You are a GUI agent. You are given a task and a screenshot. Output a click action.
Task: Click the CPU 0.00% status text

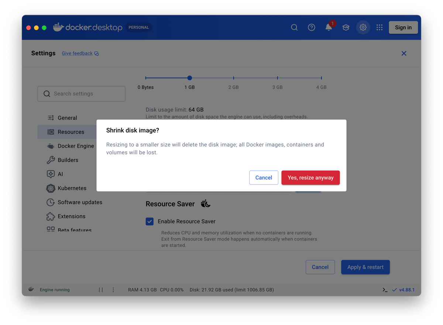click(172, 290)
